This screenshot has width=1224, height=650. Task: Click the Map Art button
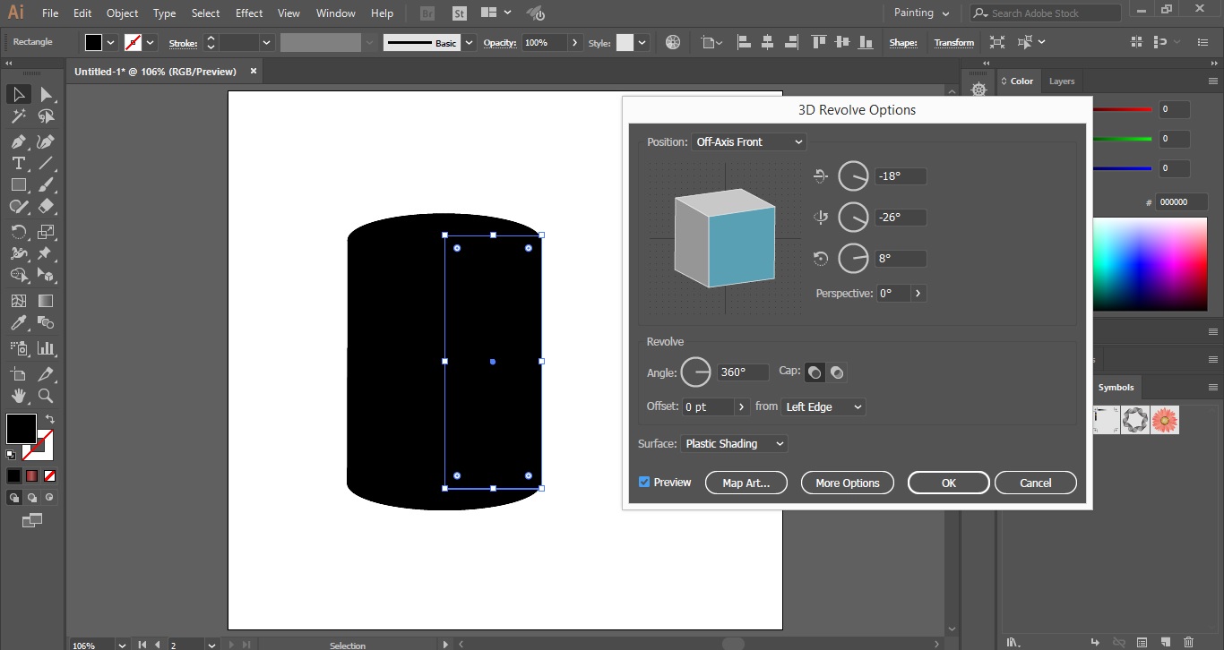point(746,482)
